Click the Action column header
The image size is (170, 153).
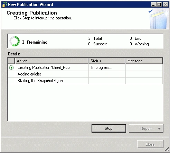(51, 61)
